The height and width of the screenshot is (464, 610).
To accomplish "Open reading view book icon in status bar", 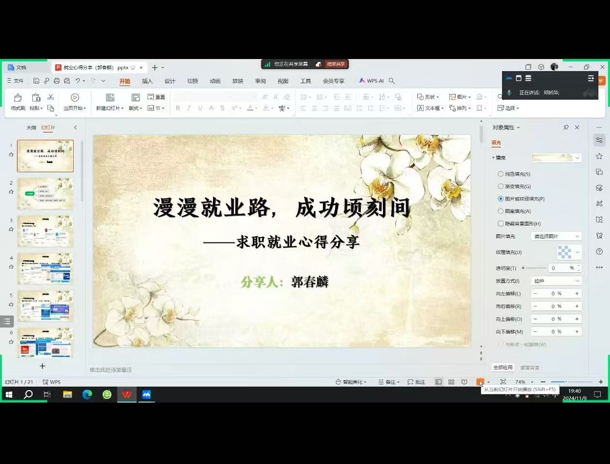I will tap(464, 382).
